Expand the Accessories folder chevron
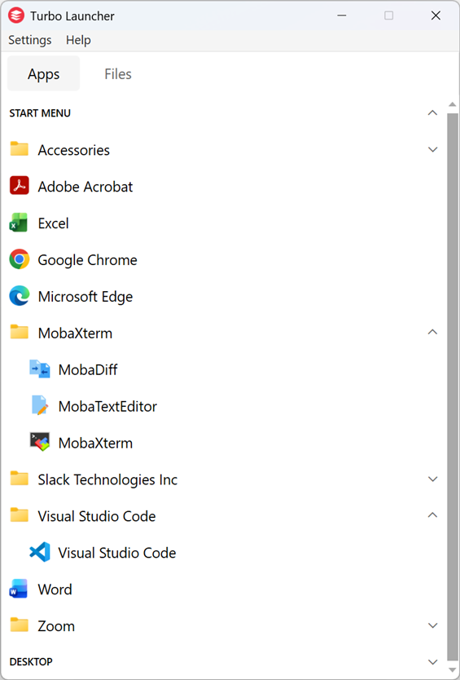Image resolution: width=460 pixels, height=680 pixels. coord(432,150)
